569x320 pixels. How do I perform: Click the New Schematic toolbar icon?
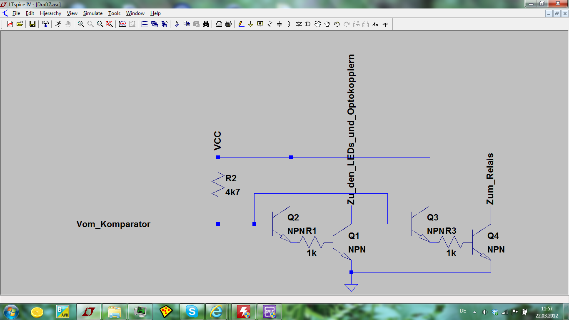tap(10, 24)
